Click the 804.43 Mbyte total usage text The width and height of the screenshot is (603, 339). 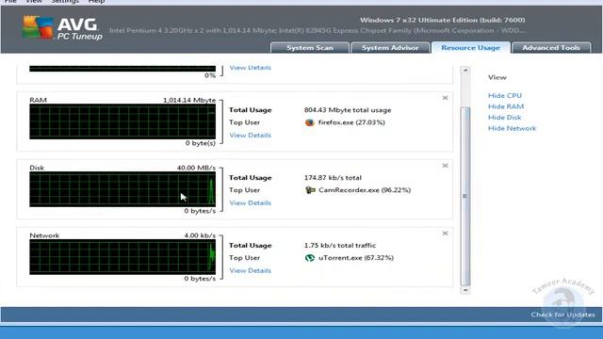(x=348, y=110)
